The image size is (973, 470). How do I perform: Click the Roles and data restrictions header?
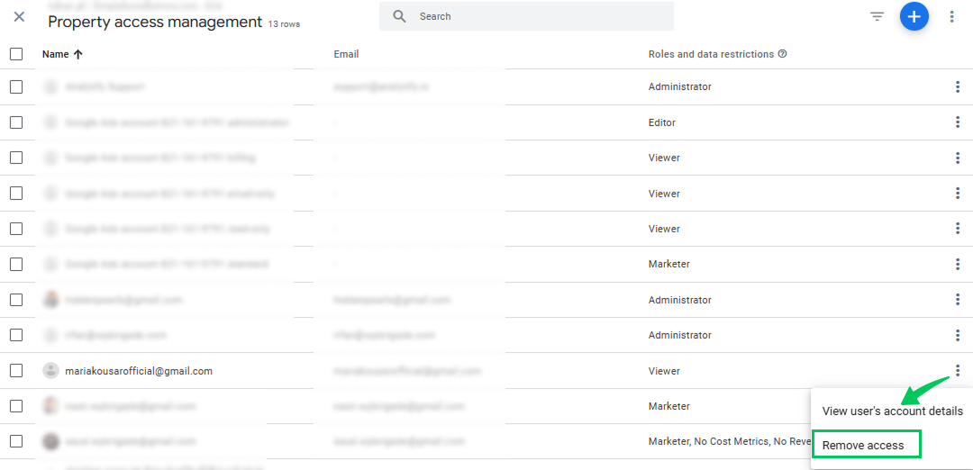tap(711, 54)
